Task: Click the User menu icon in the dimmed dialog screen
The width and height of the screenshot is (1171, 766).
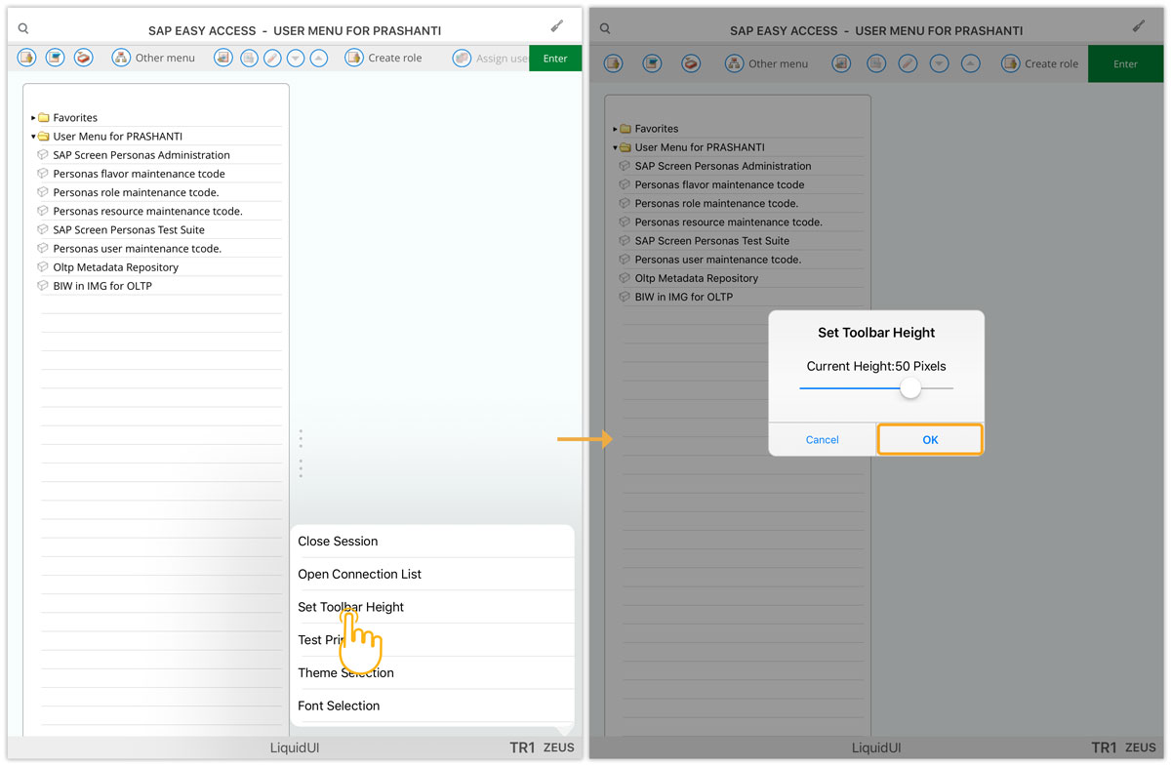Action: tap(614, 64)
